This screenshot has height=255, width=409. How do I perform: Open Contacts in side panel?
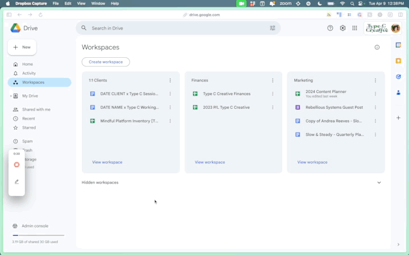[x=398, y=92]
